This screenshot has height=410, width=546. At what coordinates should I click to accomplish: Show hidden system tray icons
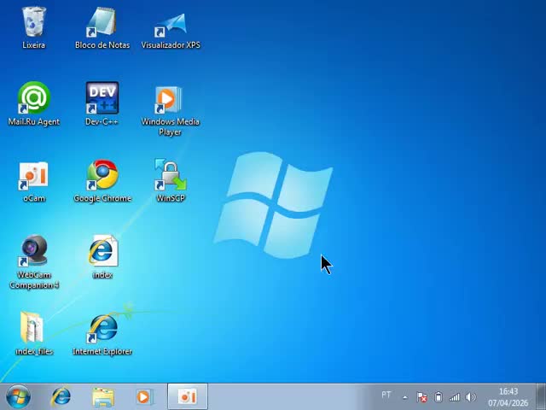click(x=405, y=397)
